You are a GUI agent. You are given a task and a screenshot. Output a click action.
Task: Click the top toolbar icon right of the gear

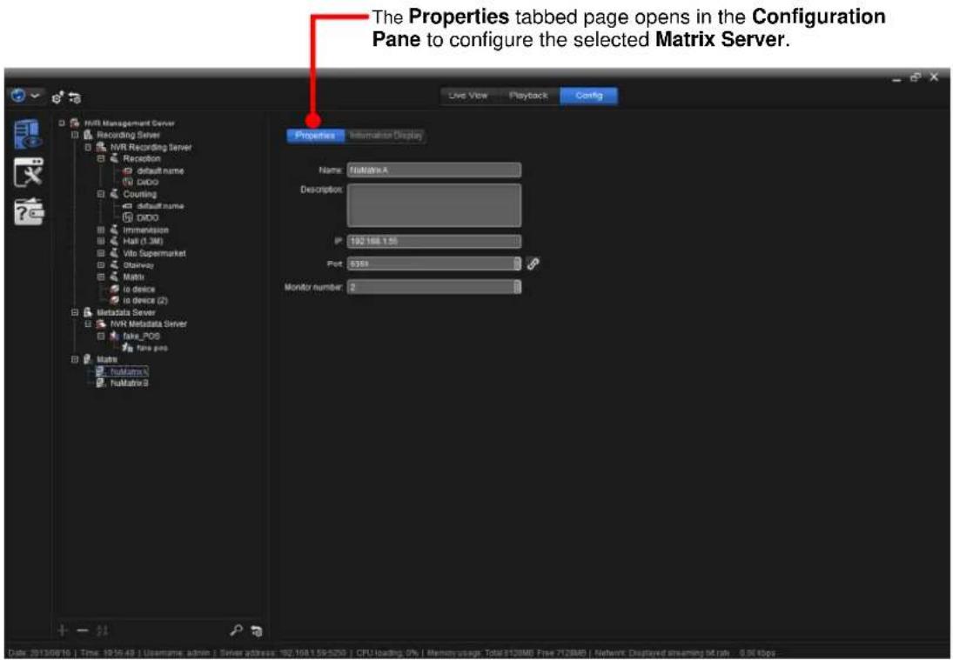pyautogui.click(x=74, y=97)
